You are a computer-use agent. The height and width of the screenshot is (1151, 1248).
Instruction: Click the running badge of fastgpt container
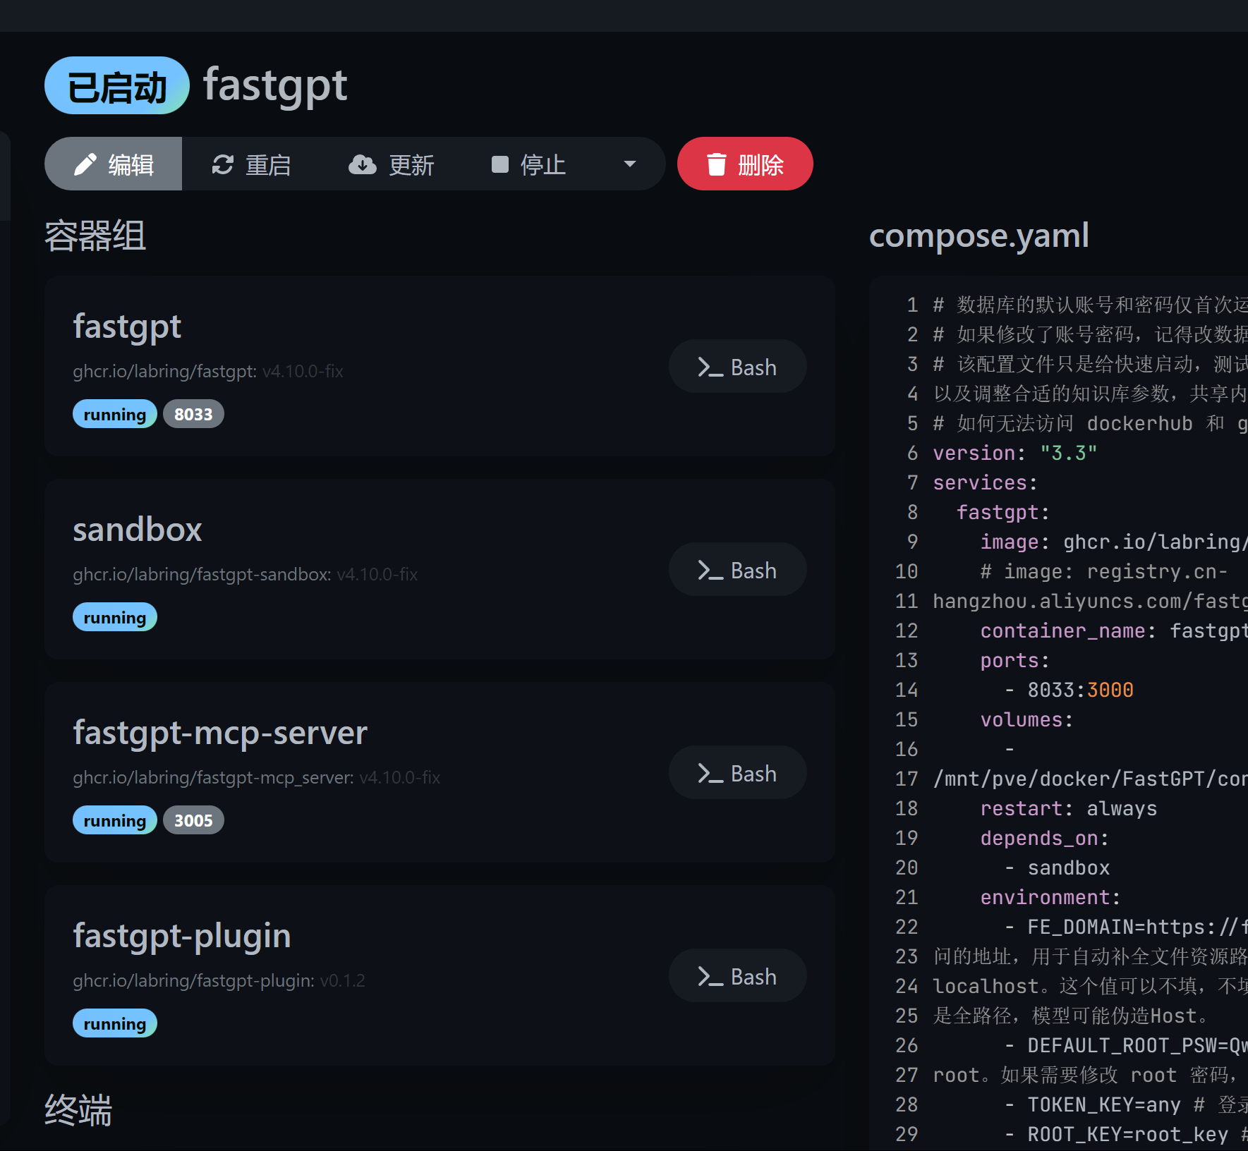(x=115, y=414)
